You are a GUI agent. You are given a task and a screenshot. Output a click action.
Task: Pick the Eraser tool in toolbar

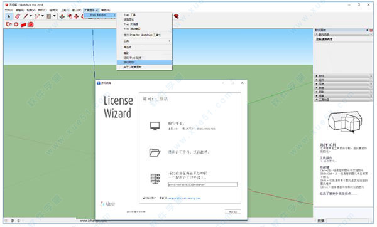[18, 16]
